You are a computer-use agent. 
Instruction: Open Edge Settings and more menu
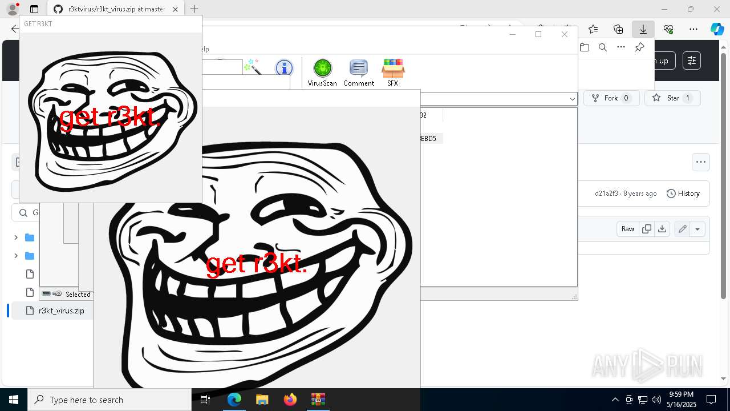693,29
